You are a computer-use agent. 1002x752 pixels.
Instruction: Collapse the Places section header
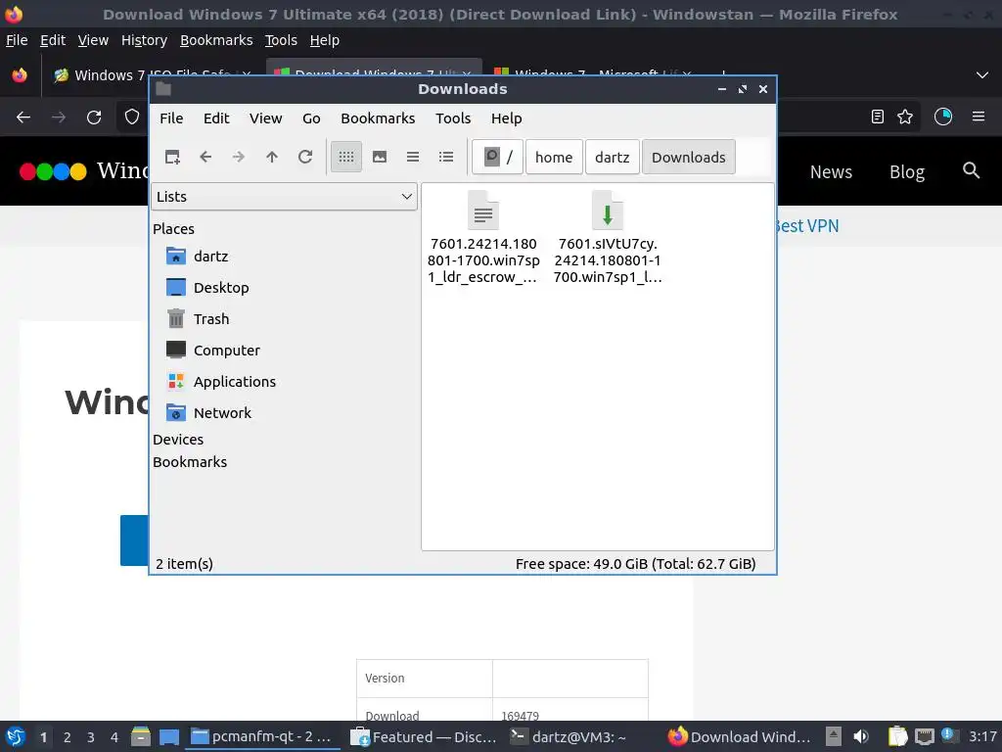tap(174, 229)
